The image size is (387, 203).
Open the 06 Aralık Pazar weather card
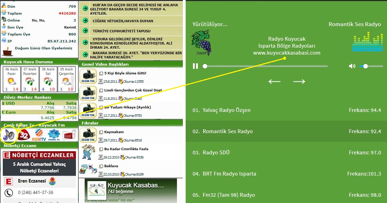(11, 79)
